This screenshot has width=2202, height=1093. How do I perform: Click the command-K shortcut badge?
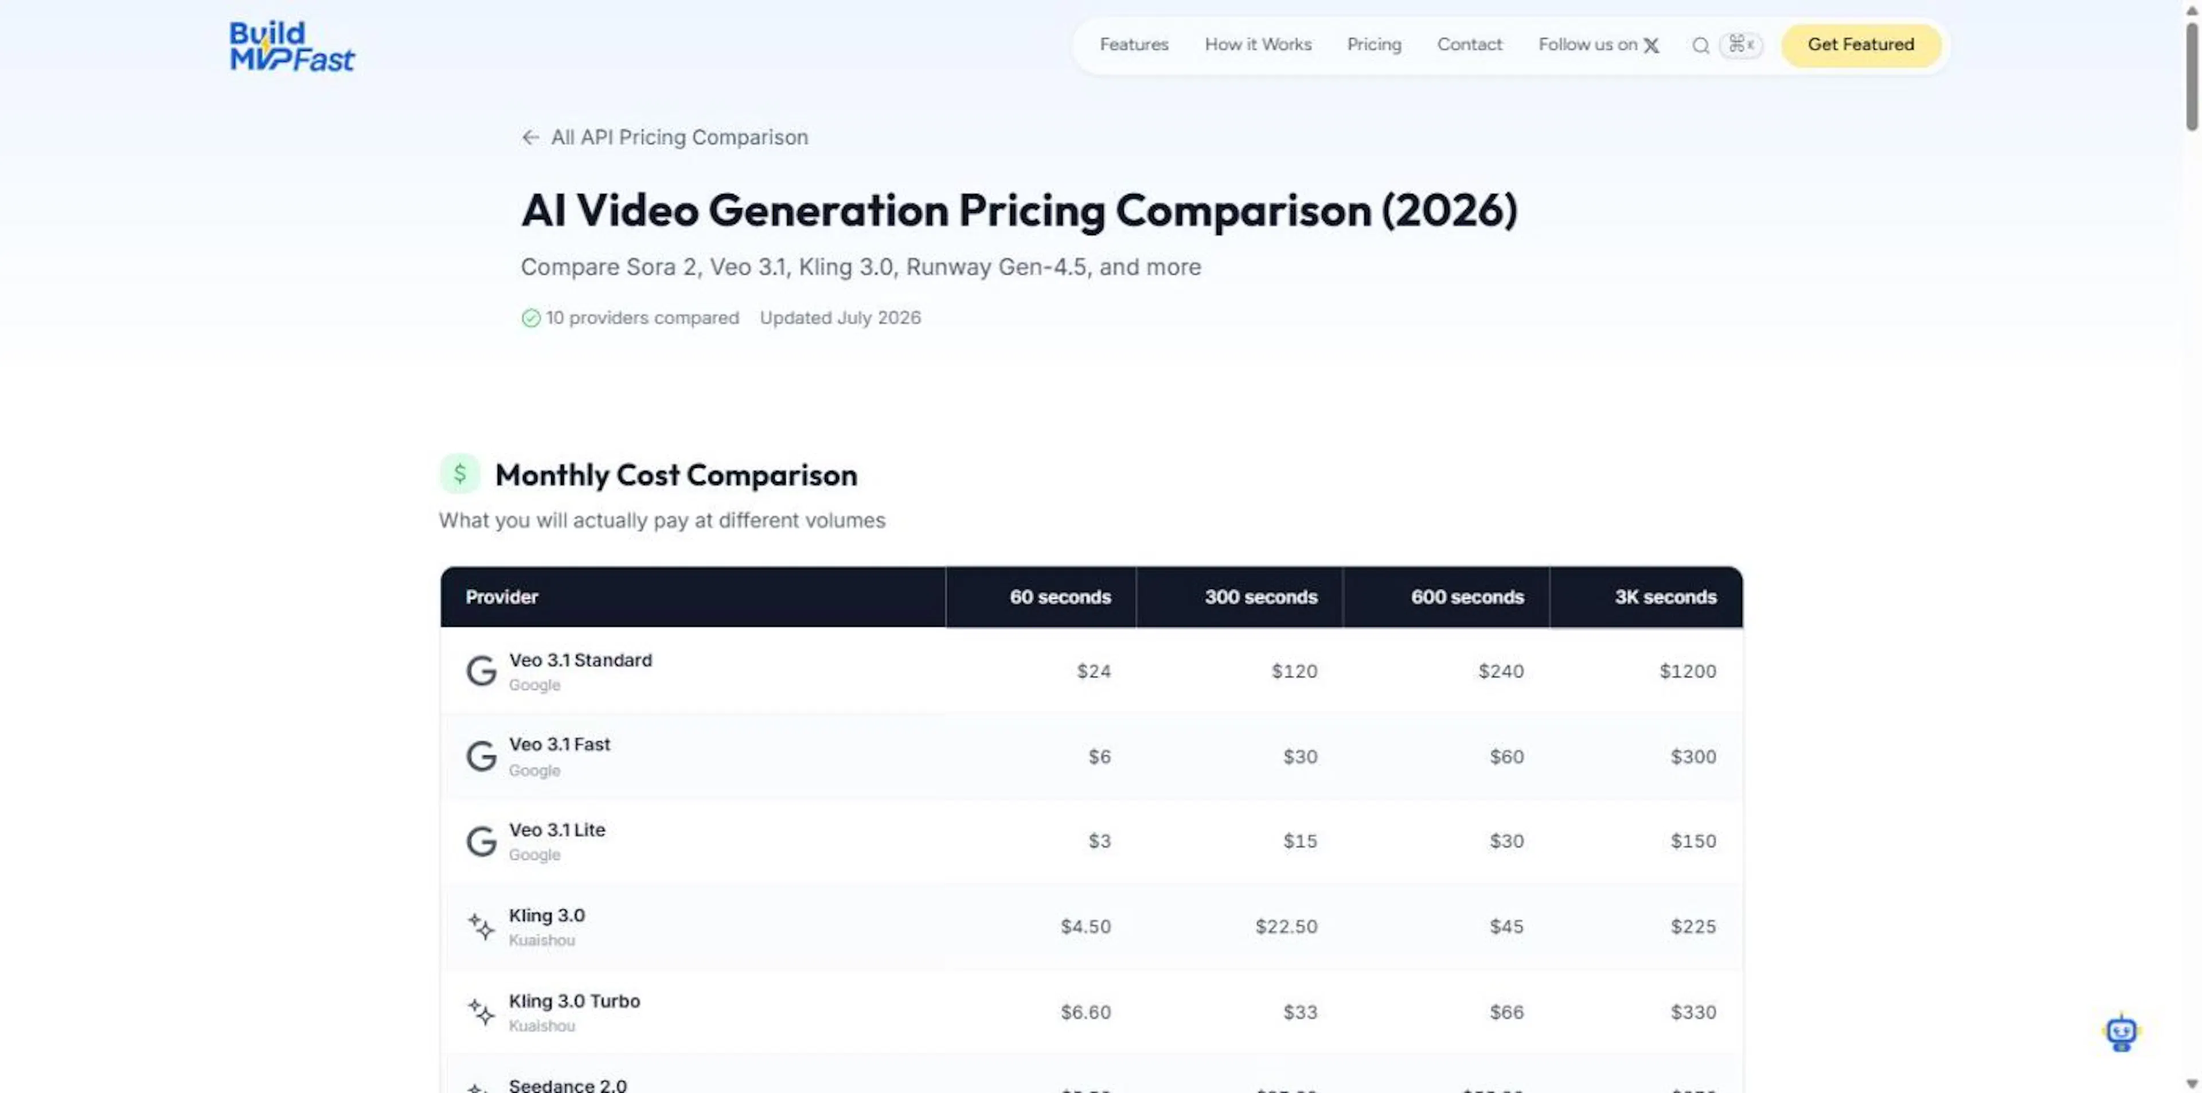[1740, 44]
